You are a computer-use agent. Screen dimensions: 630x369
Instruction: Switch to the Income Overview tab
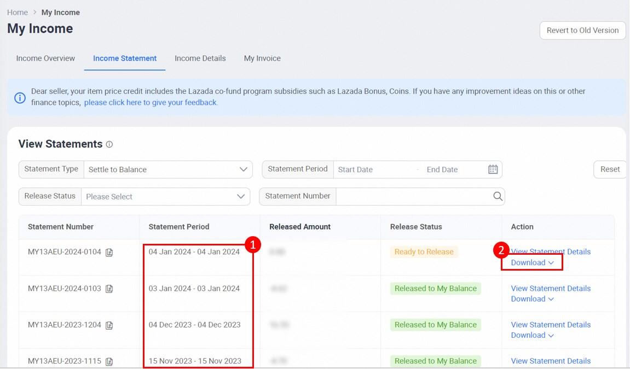[x=45, y=58]
